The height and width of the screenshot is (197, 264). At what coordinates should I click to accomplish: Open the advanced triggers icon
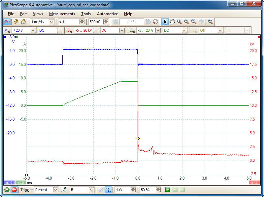pyautogui.click(x=63, y=190)
